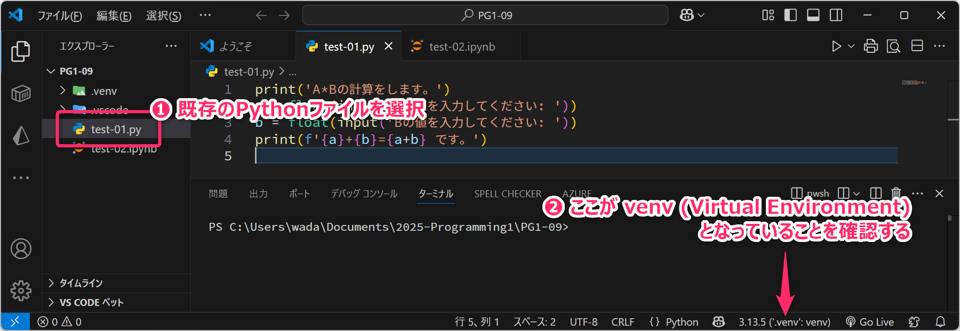
Task: Select the 3.13.5 venv Python interpreter indicator
Action: [784, 322]
